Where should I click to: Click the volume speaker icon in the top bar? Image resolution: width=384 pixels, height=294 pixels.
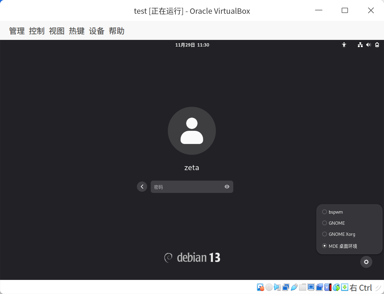click(x=369, y=45)
